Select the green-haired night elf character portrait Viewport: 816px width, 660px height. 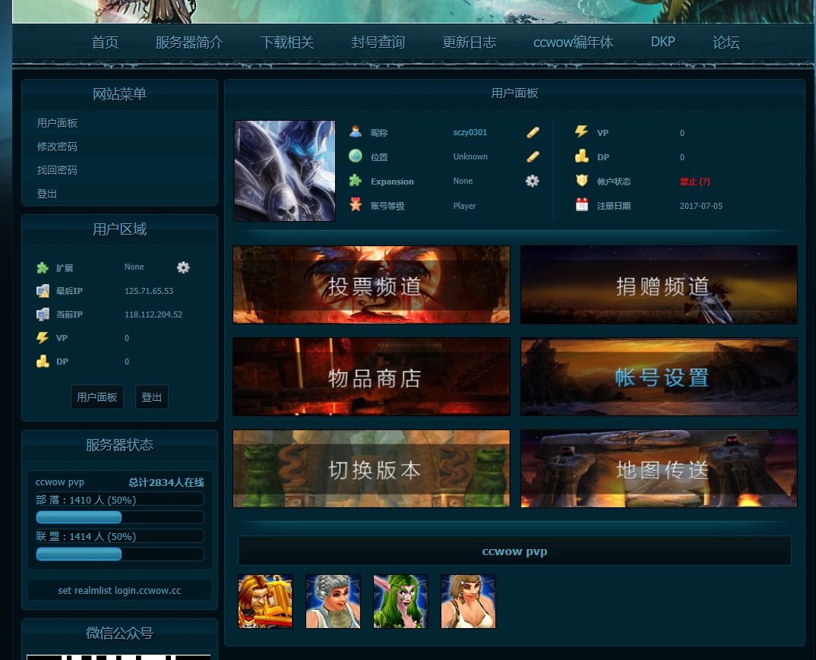(x=400, y=602)
